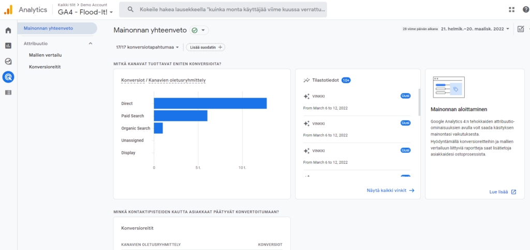The height and width of the screenshot is (250, 530).
Task: Click the sparkle icon of third VINKKI
Action: coord(306,151)
